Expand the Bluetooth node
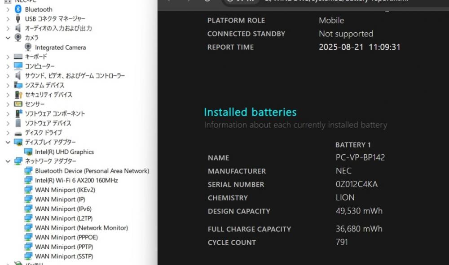Screen dimensions: 449x265 point(8,9)
